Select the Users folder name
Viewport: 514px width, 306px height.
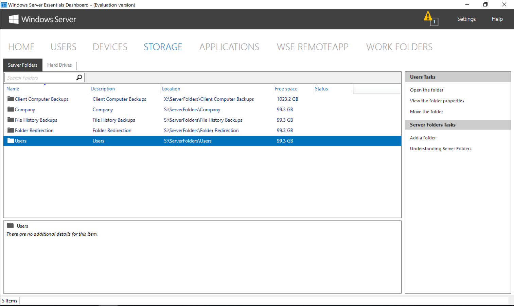coord(20,141)
